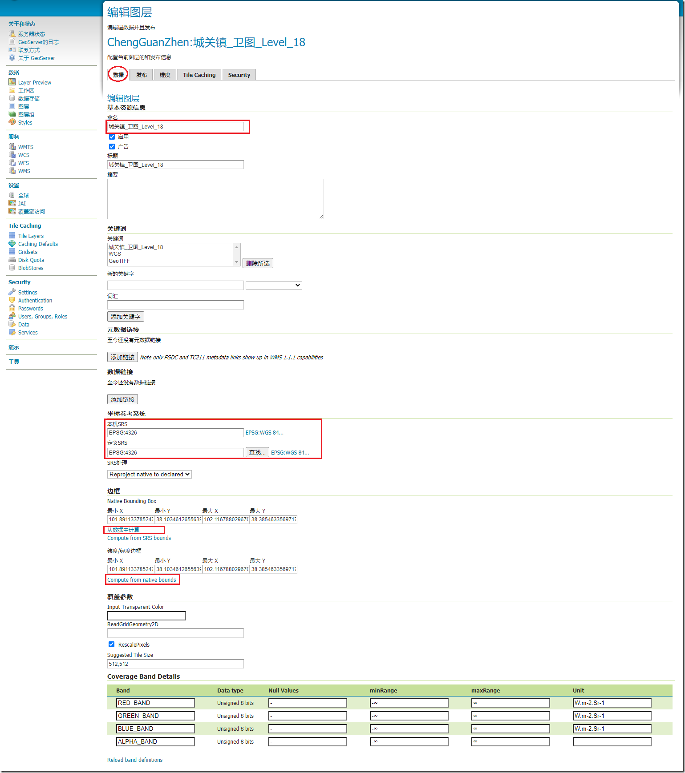Viewport: 685px width, 773px height.
Task: Switch to the 数据 tab
Action: (118, 75)
